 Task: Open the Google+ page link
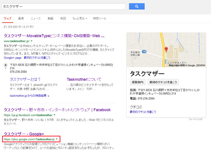coord(13,58)
